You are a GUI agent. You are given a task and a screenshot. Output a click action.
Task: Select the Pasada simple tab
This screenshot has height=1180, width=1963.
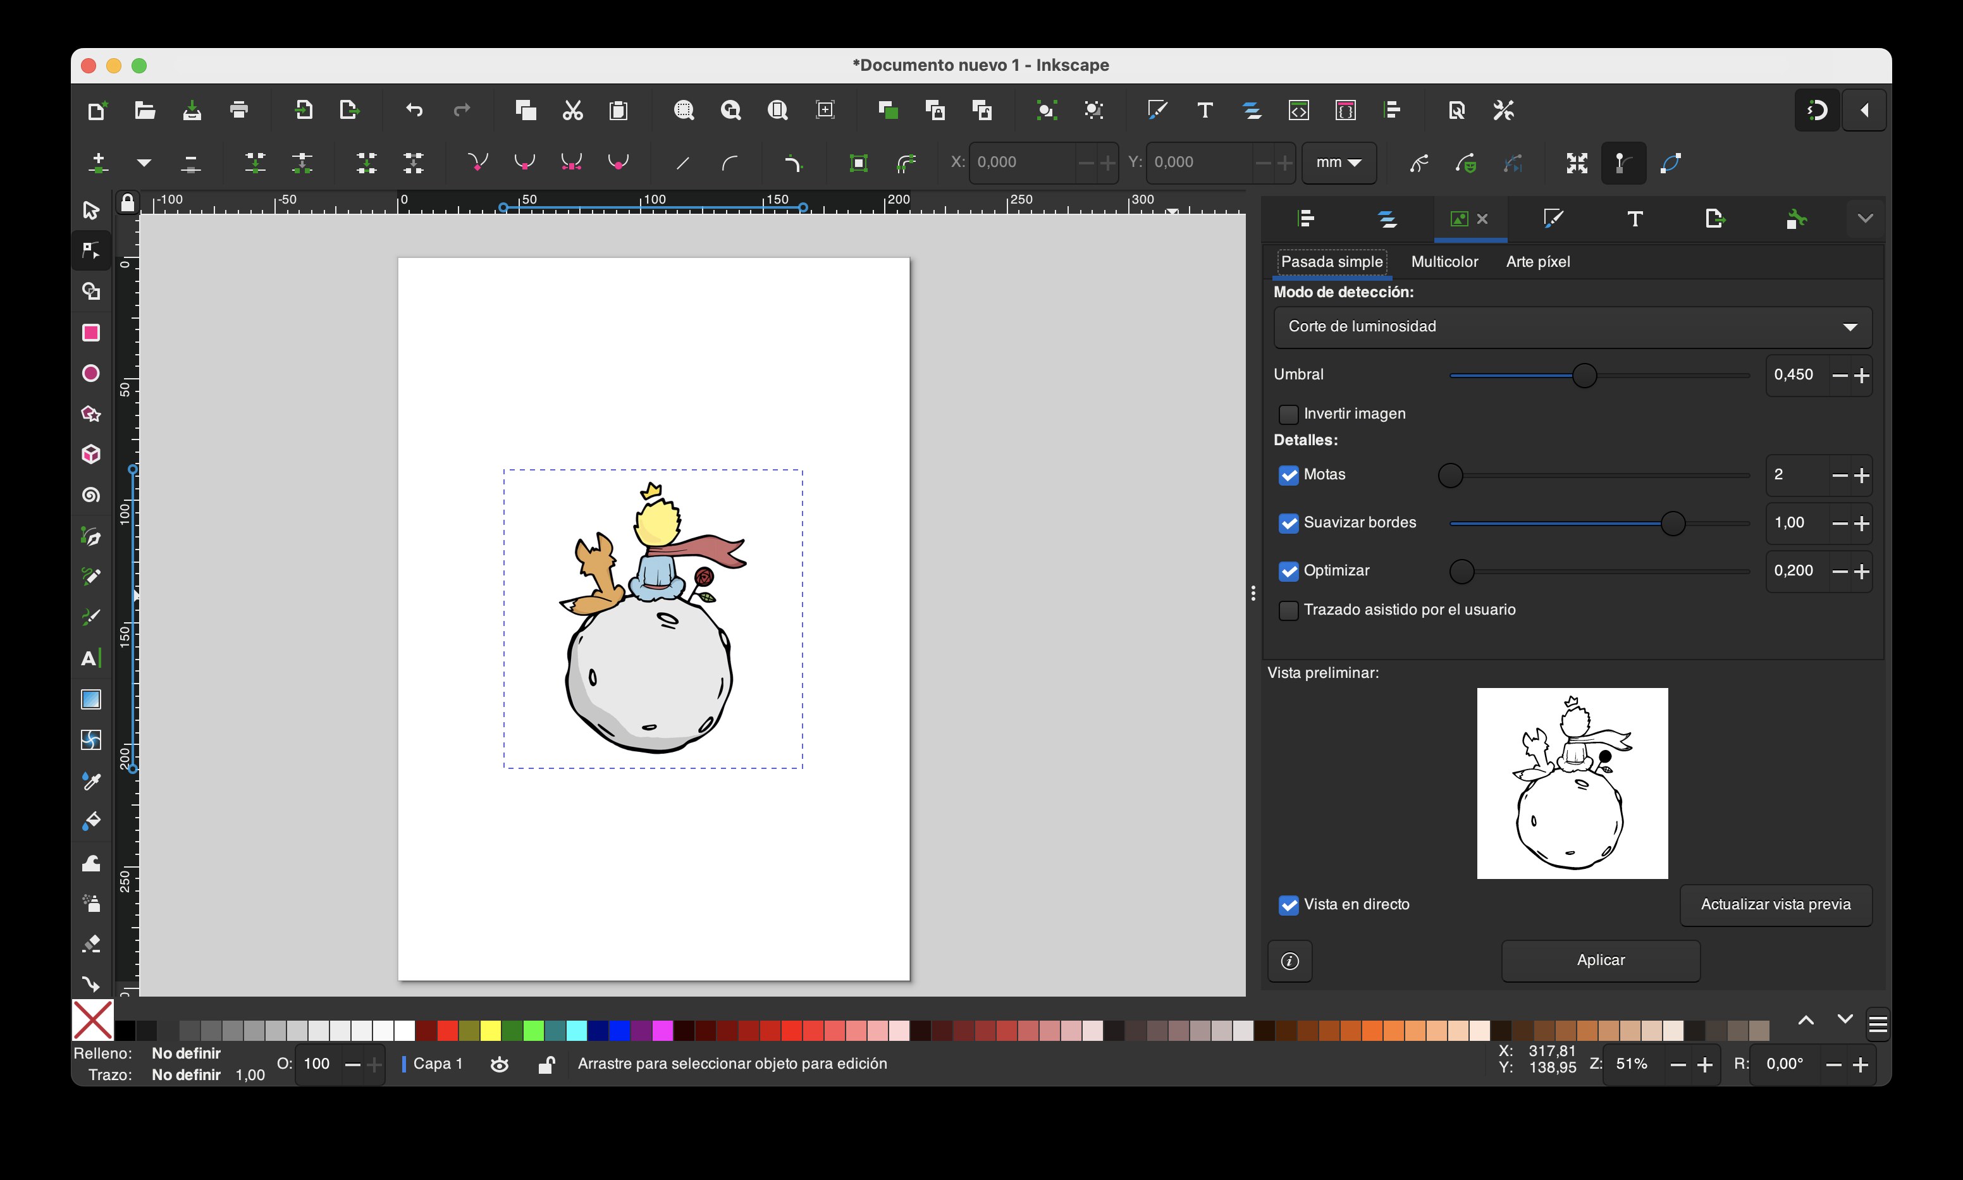[1332, 262]
